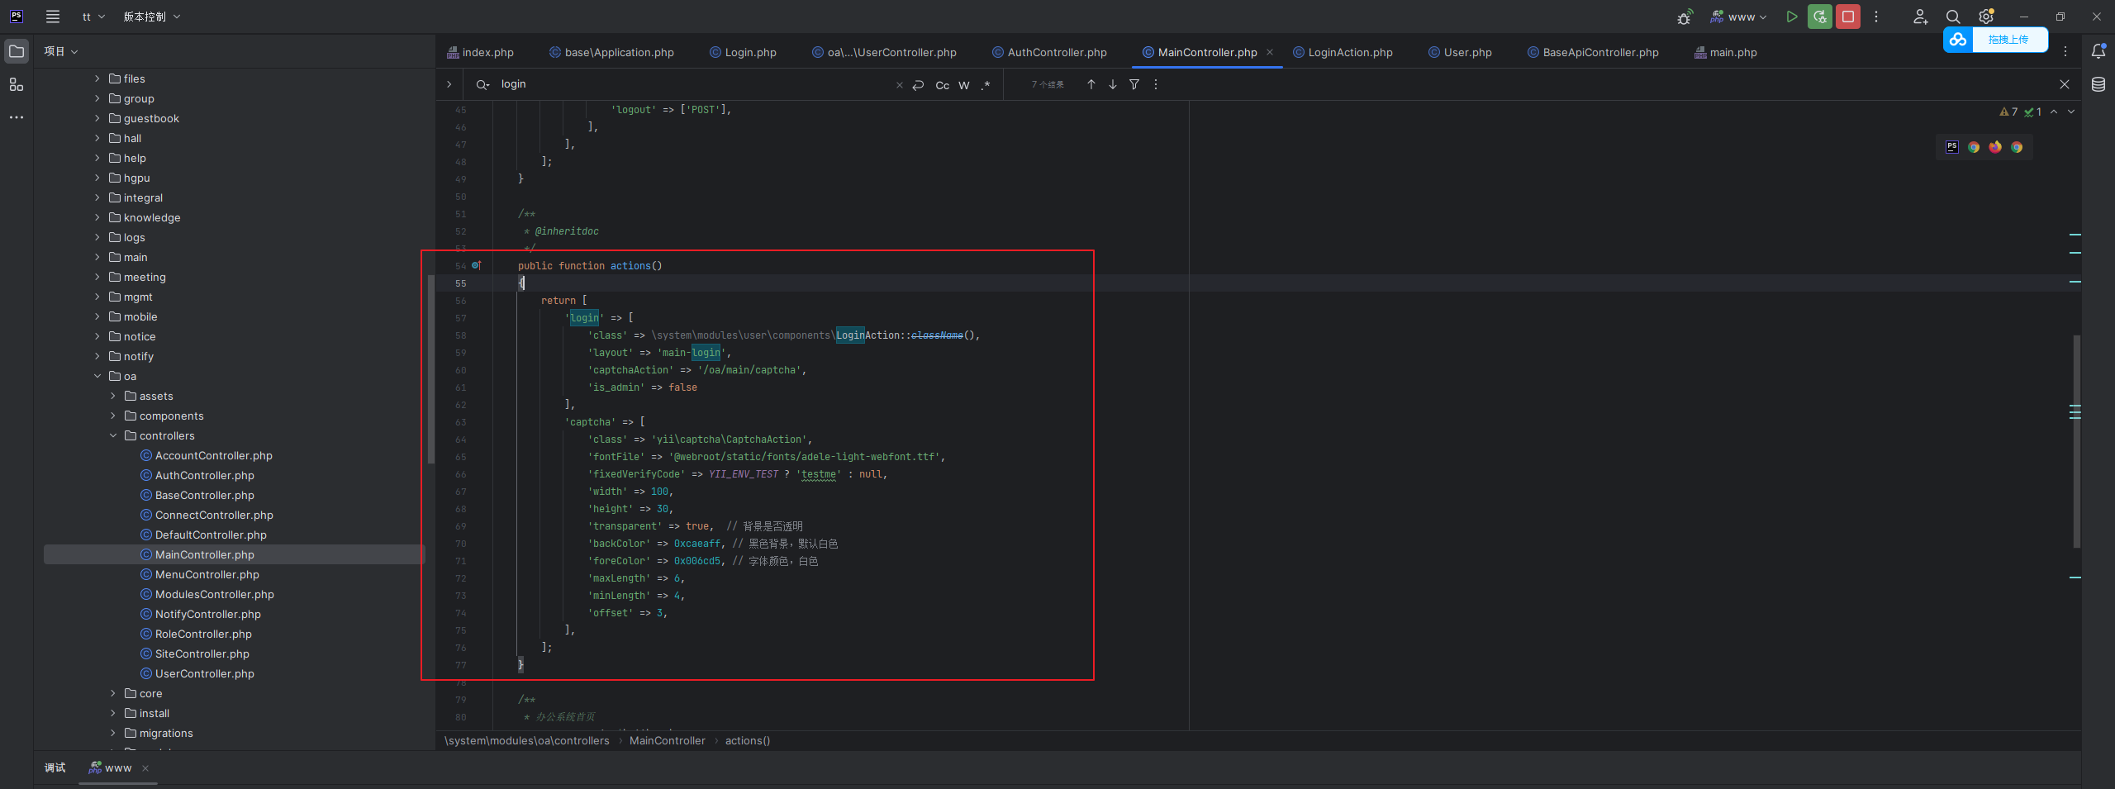Collapse the controllers folder
The width and height of the screenshot is (2115, 789).
coord(113,435)
